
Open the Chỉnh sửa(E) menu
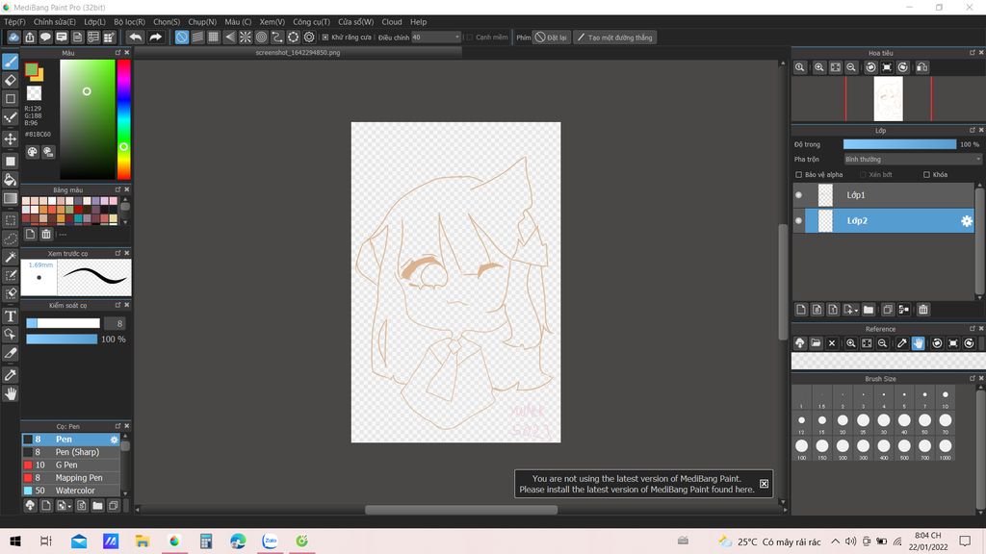pos(55,22)
